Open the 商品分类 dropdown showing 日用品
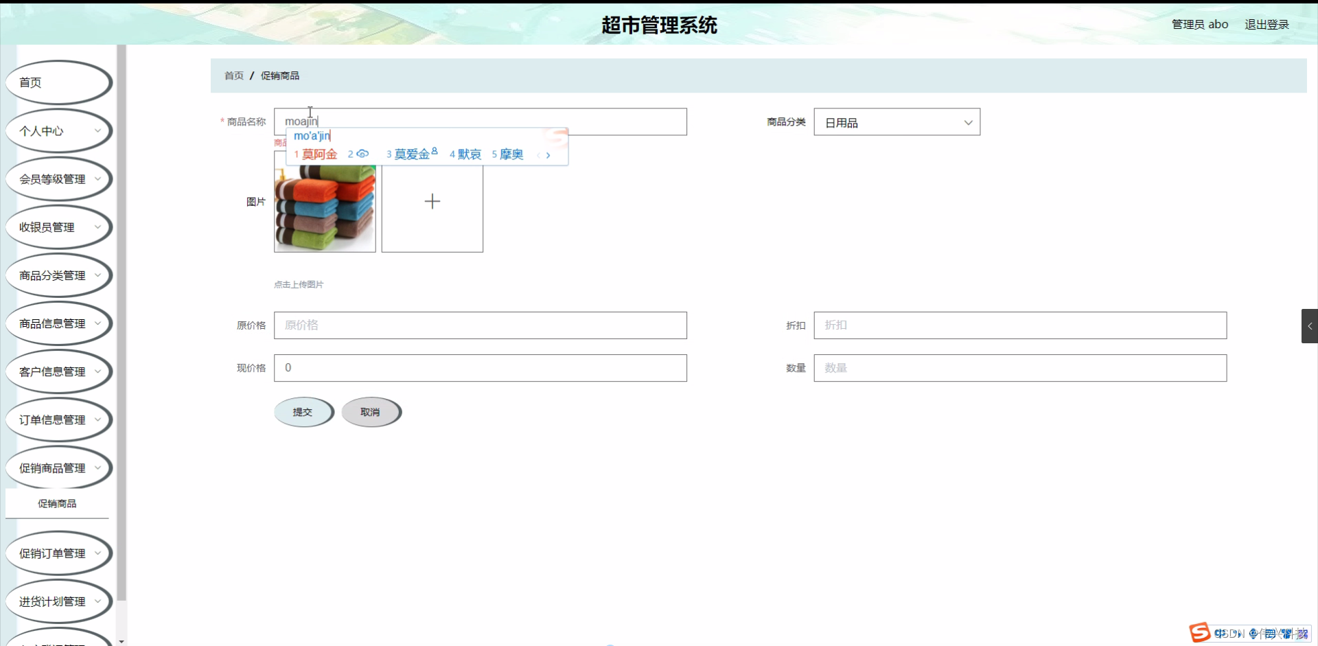1318x646 pixels. click(x=897, y=122)
